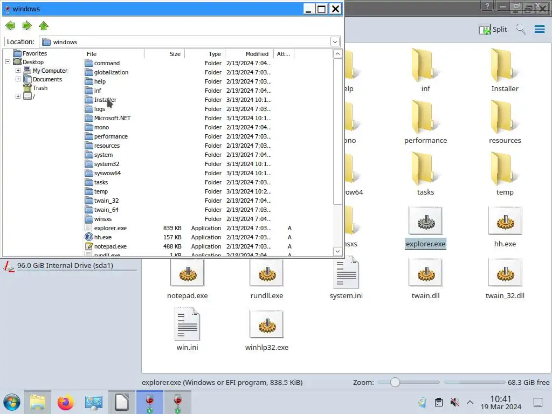
Task: Expand the My Computer tree node
Action: (x=18, y=71)
